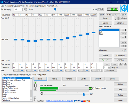
Task: Click the shift gains down arrow icon
Action: point(116,18)
